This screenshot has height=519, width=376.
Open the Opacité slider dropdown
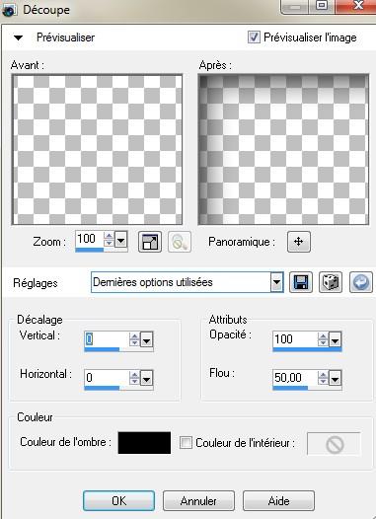click(335, 339)
